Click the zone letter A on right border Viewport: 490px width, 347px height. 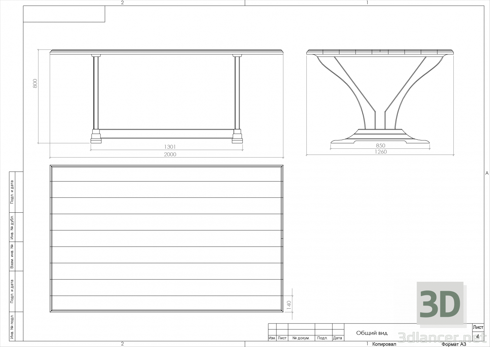point(487,173)
